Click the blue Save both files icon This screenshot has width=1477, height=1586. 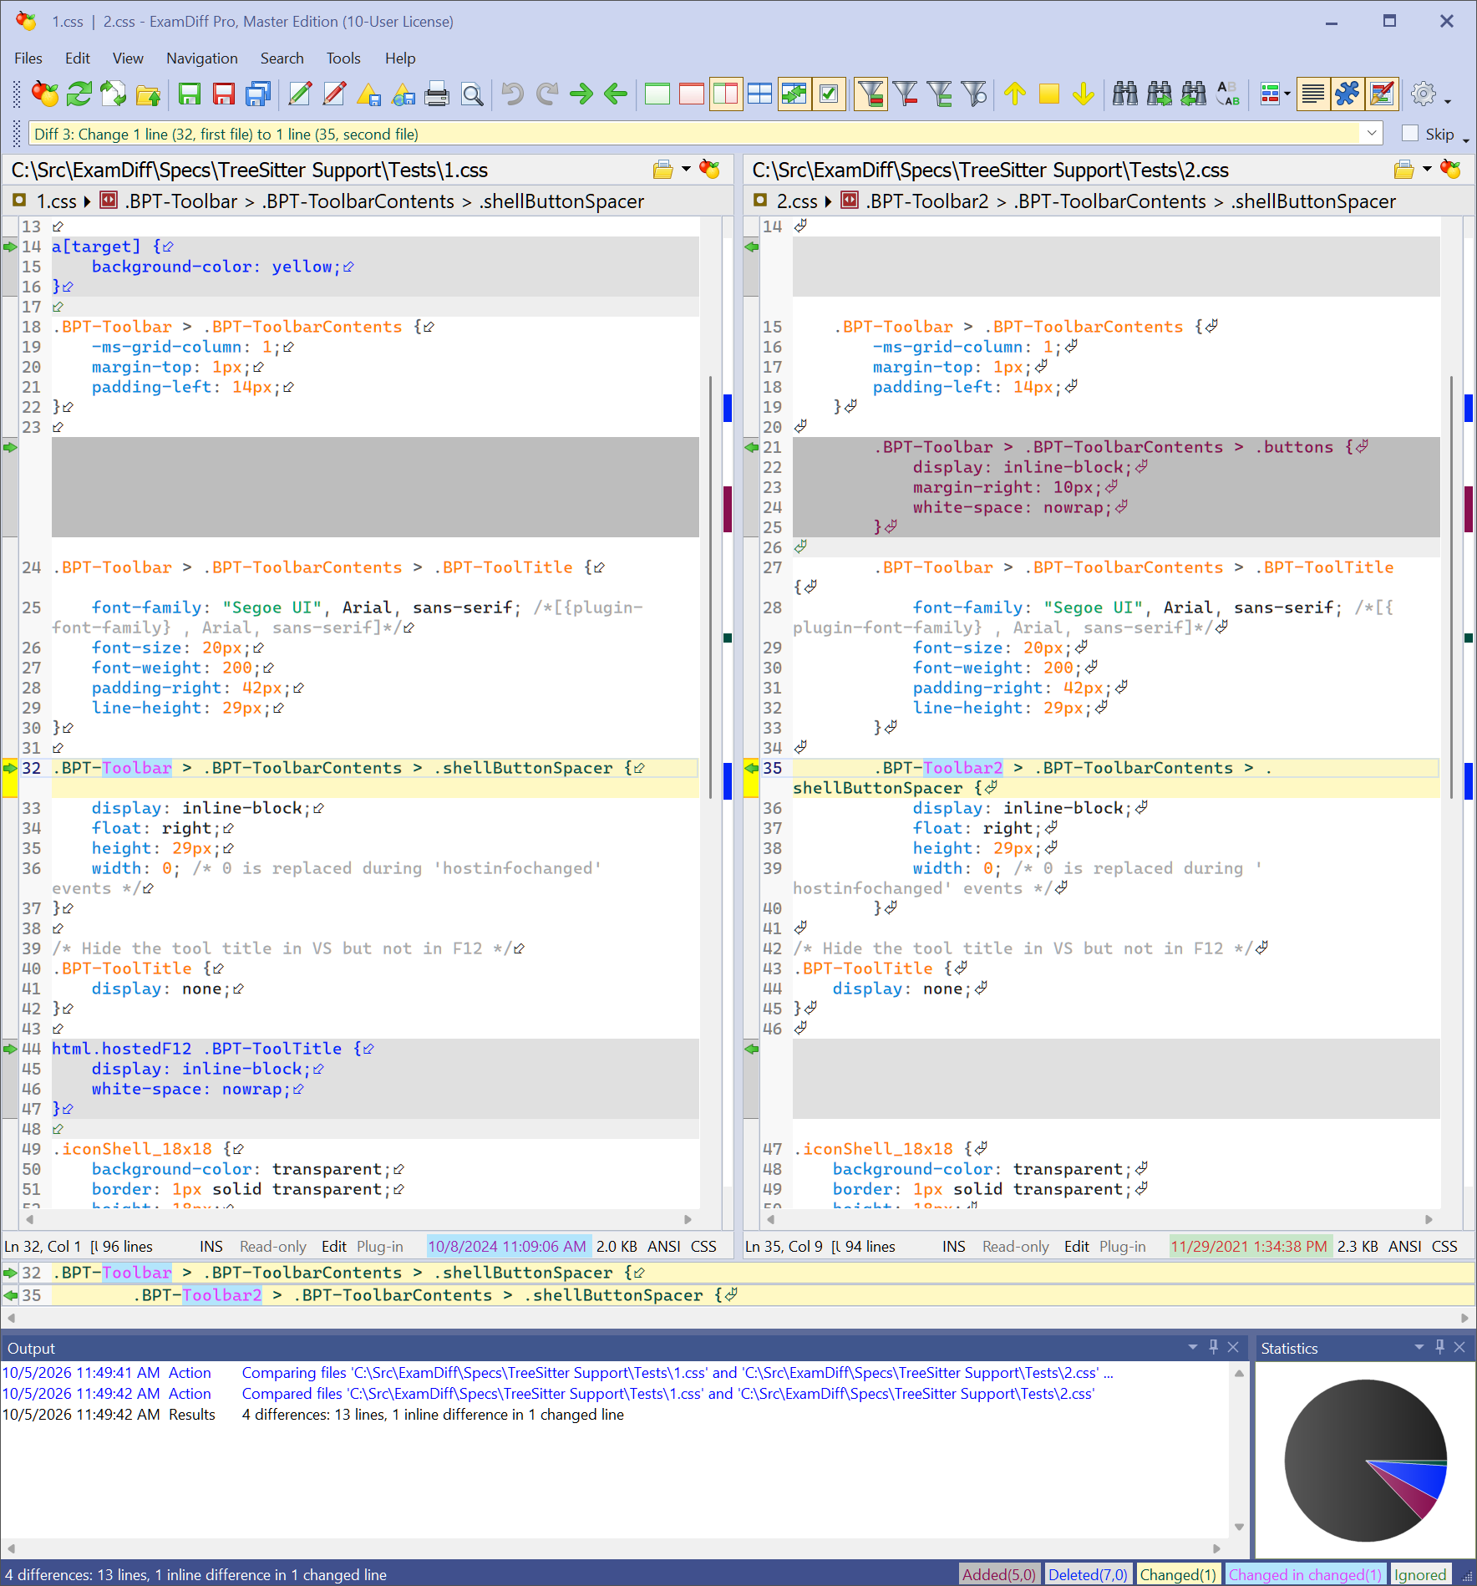click(258, 94)
